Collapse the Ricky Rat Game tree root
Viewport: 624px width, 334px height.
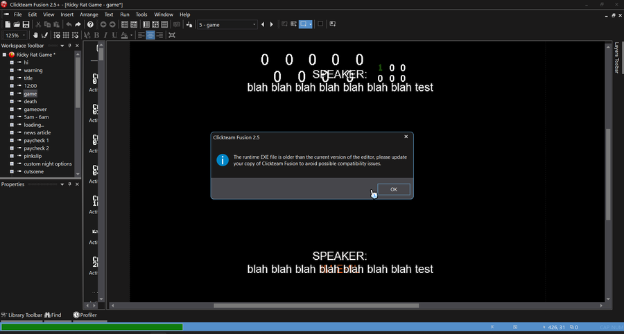pyautogui.click(x=4, y=55)
